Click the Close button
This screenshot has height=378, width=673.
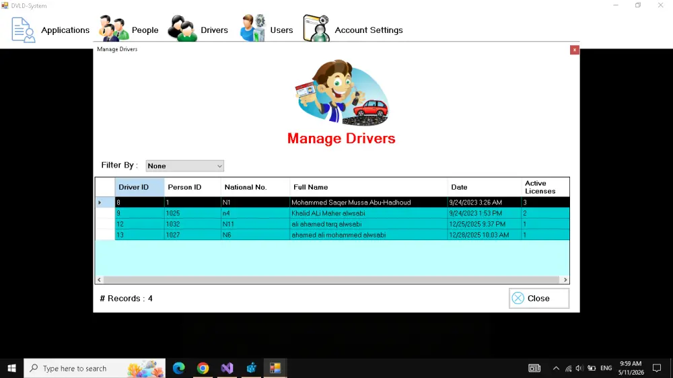(539, 298)
